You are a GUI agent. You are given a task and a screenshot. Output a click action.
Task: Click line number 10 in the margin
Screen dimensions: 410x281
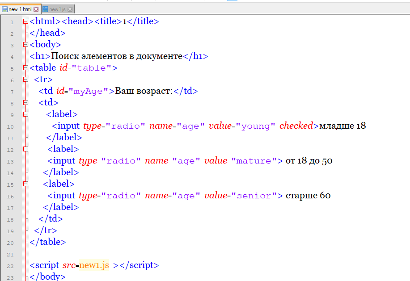pos(11,126)
